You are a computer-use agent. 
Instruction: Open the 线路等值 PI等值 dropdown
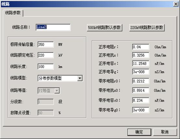pyautogui.click(x=49, y=91)
